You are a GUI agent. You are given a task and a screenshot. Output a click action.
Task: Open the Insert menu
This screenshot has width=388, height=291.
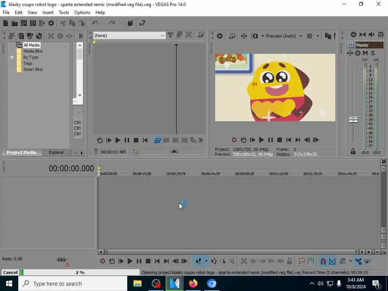(48, 13)
